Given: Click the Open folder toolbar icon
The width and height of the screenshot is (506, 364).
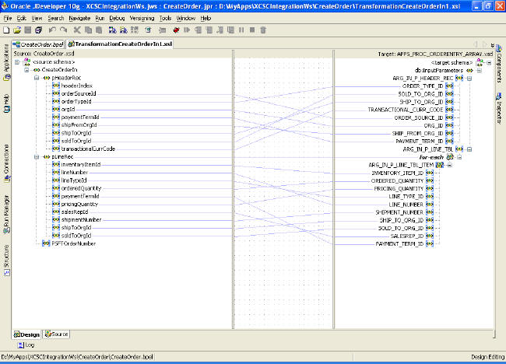Looking at the screenshot, I should click(16, 30).
